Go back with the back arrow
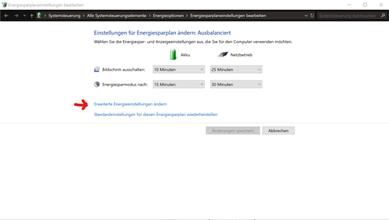Image resolution: width=389 pixels, height=220 pixels. [7, 16]
